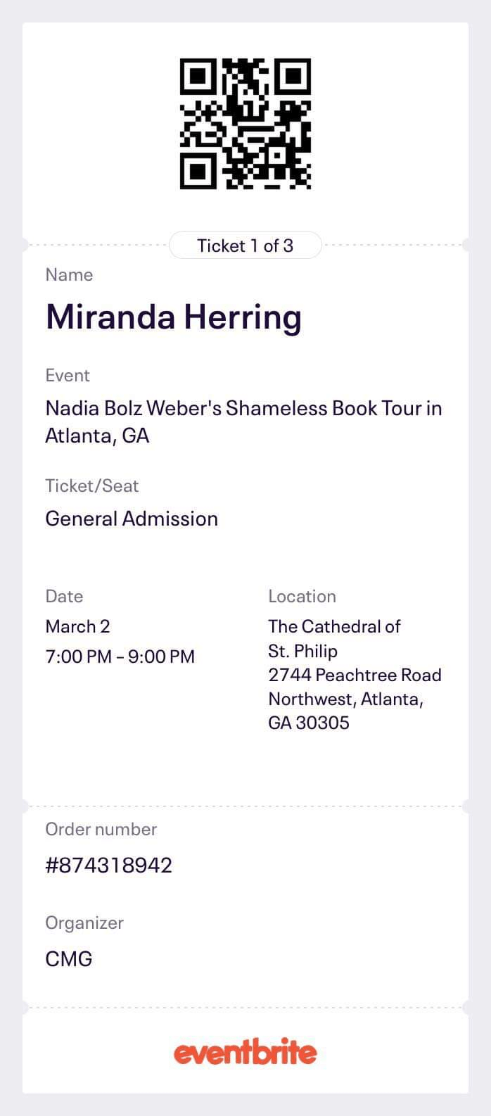Select the "Ticket 1 of 3" pill
Viewport: 491px width, 1116px height.
(245, 246)
